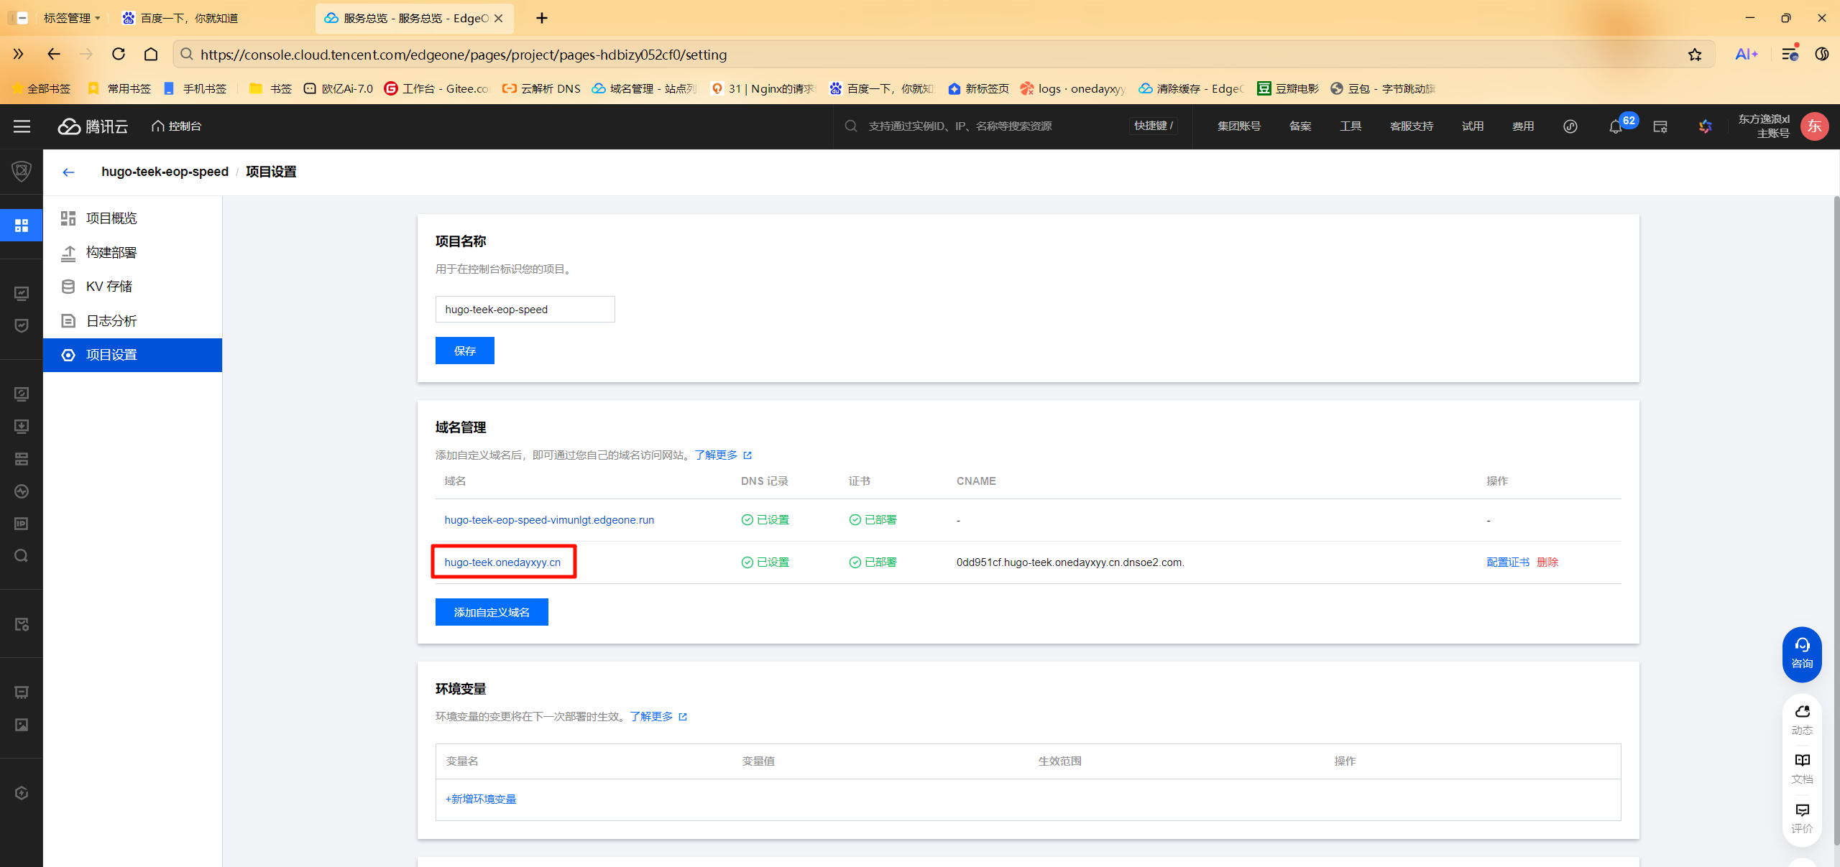Viewport: 1840px width, 867px height.
Task: Reload the page with the refresh icon
Action: [119, 55]
